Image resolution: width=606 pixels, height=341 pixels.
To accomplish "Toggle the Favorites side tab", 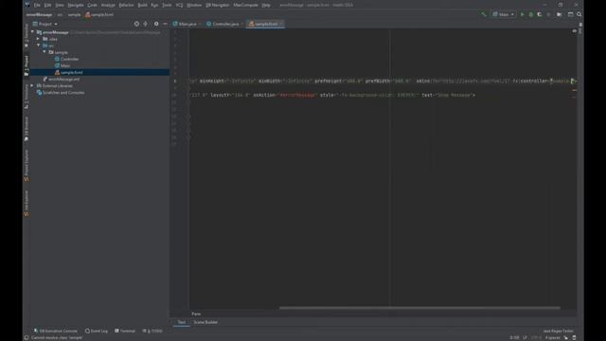I will [27, 36].
